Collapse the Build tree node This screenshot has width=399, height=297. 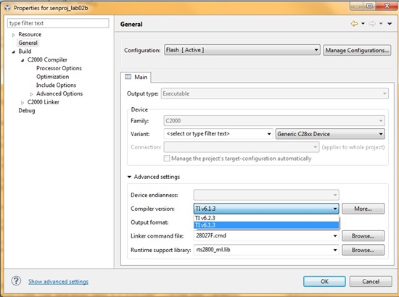(13, 52)
